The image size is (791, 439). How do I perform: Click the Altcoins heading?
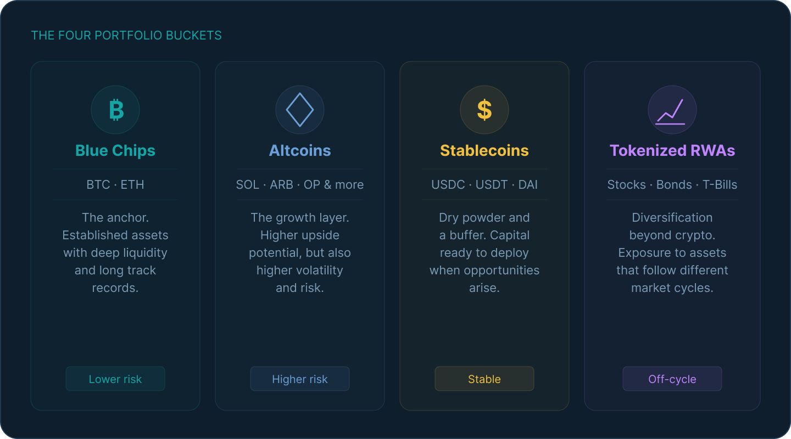300,150
